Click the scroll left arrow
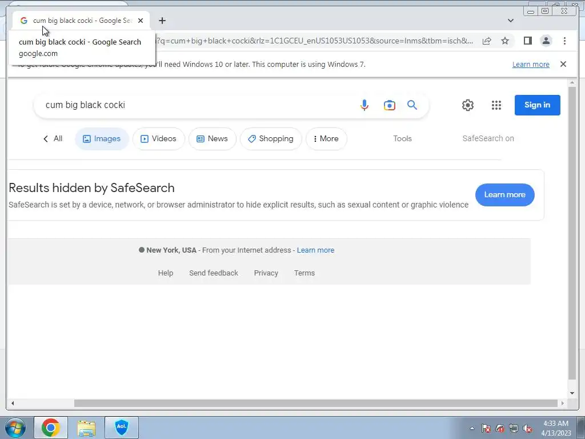The height and width of the screenshot is (439, 585). pyautogui.click(x=13, y=403)
